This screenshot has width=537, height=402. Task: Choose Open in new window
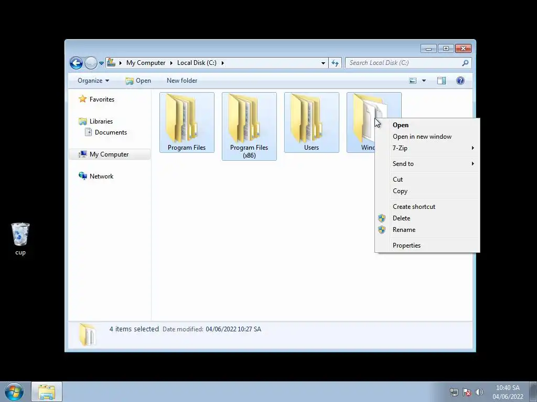click(x=427, y=137)
